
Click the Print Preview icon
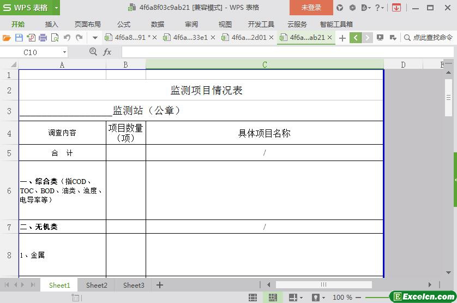[55, 38]
